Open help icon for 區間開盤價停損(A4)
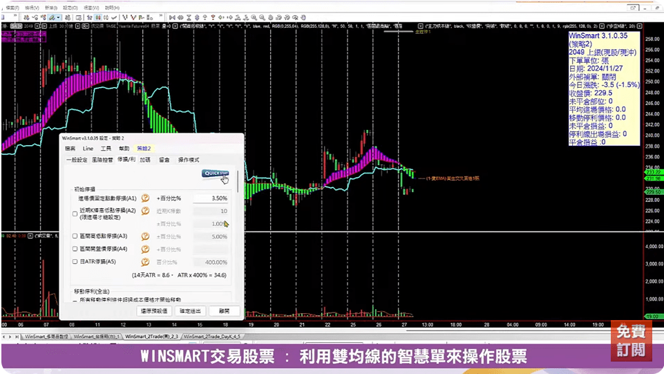 [x=145, y=249]
